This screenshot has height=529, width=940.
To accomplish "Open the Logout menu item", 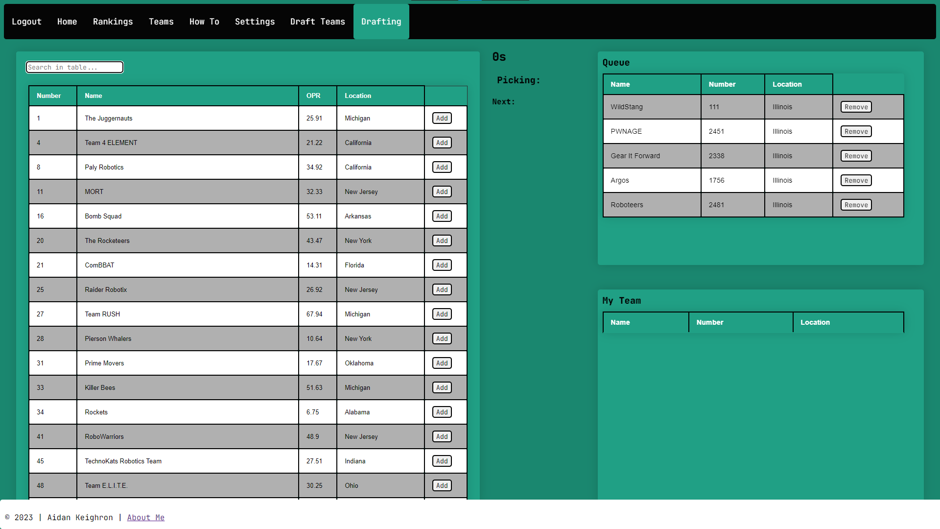I will (26, 22).
